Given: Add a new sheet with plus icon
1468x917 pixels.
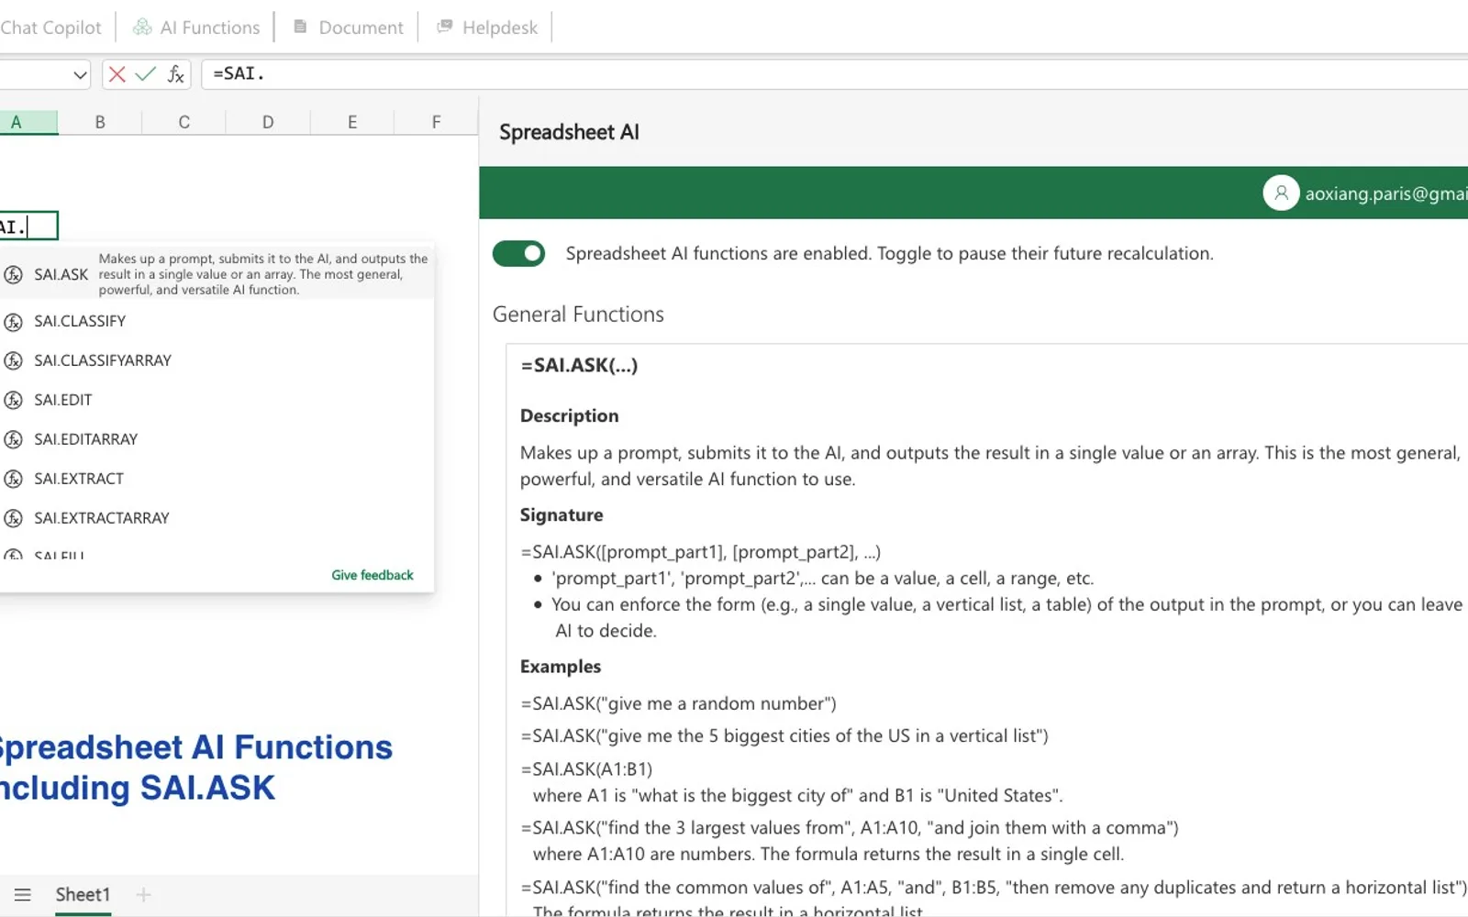Looking at the screenshot, I should point(143,895).
